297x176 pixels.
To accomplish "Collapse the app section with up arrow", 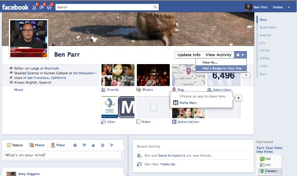I will point(246,75).
